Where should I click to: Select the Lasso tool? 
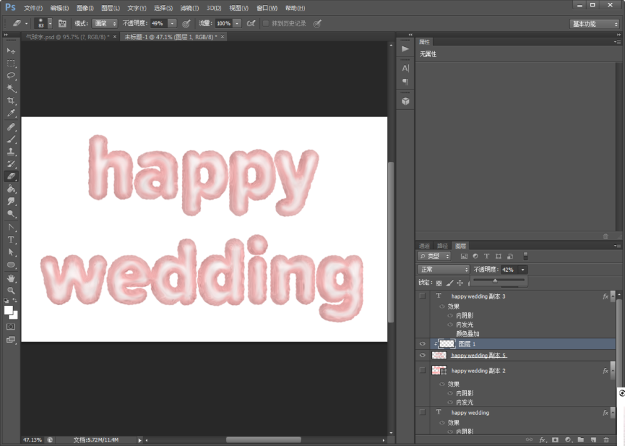click(x=11, y=76)
